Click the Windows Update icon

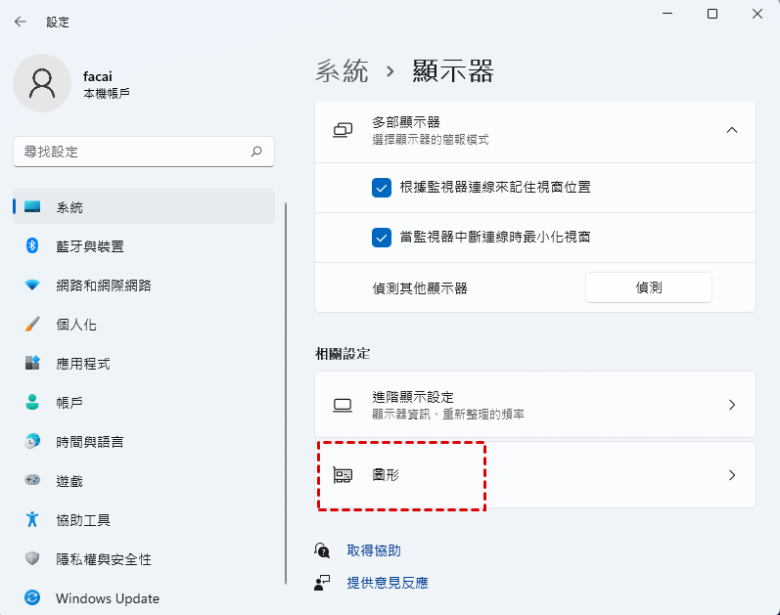[32, 598]
